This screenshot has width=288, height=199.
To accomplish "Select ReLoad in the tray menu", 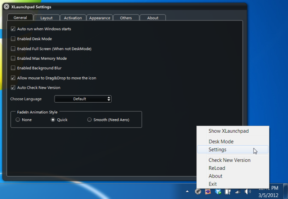I will point(233,168).
